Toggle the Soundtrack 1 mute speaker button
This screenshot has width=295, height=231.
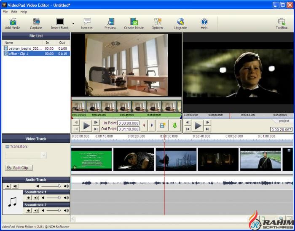[x=36, y=198]
